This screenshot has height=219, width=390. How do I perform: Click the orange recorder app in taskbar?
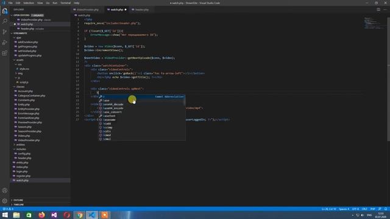105,215
